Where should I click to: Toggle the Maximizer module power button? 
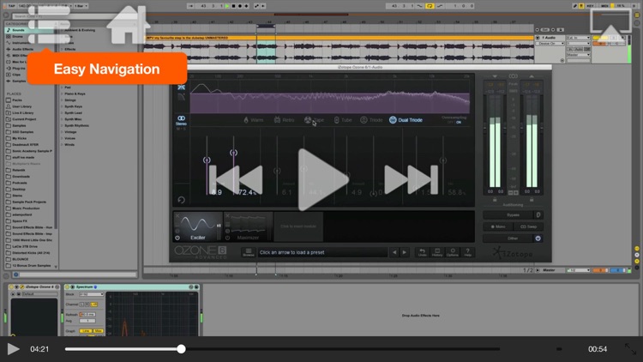[x=227, y=238]
